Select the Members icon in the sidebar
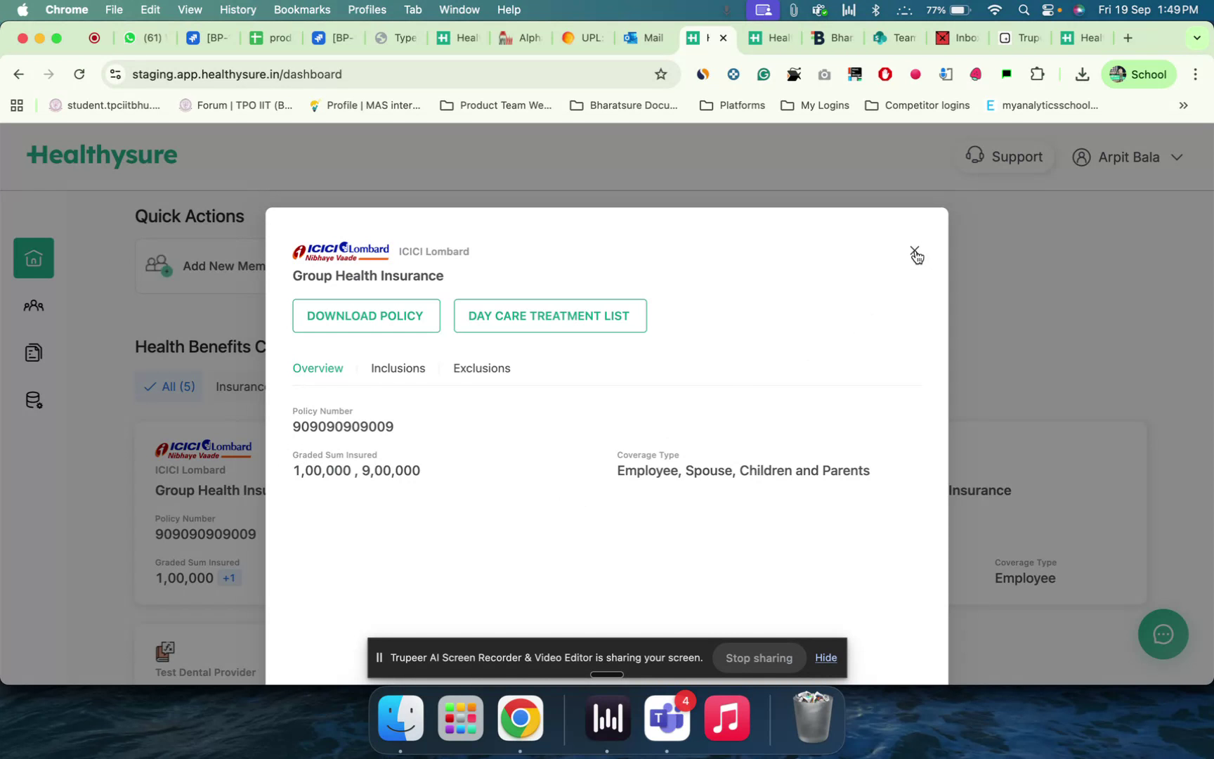The image size is (1214, 759). [33, 306]
